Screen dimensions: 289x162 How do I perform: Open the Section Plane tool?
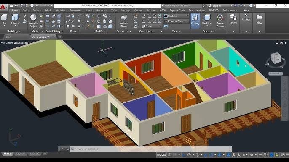click(x=124, y=21)
